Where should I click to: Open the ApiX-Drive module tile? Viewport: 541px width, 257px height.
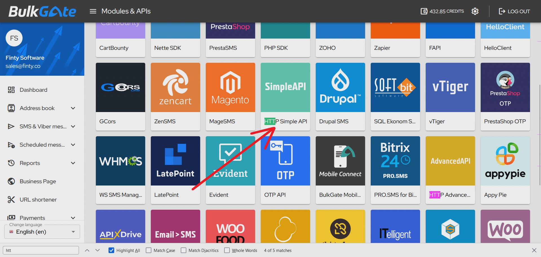click(x=120, y=226)
